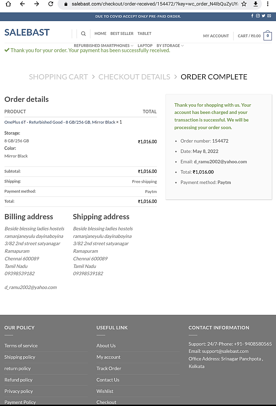Click the Track Order footer link
The height and width of the screenshot is (406, 276).
109,368
